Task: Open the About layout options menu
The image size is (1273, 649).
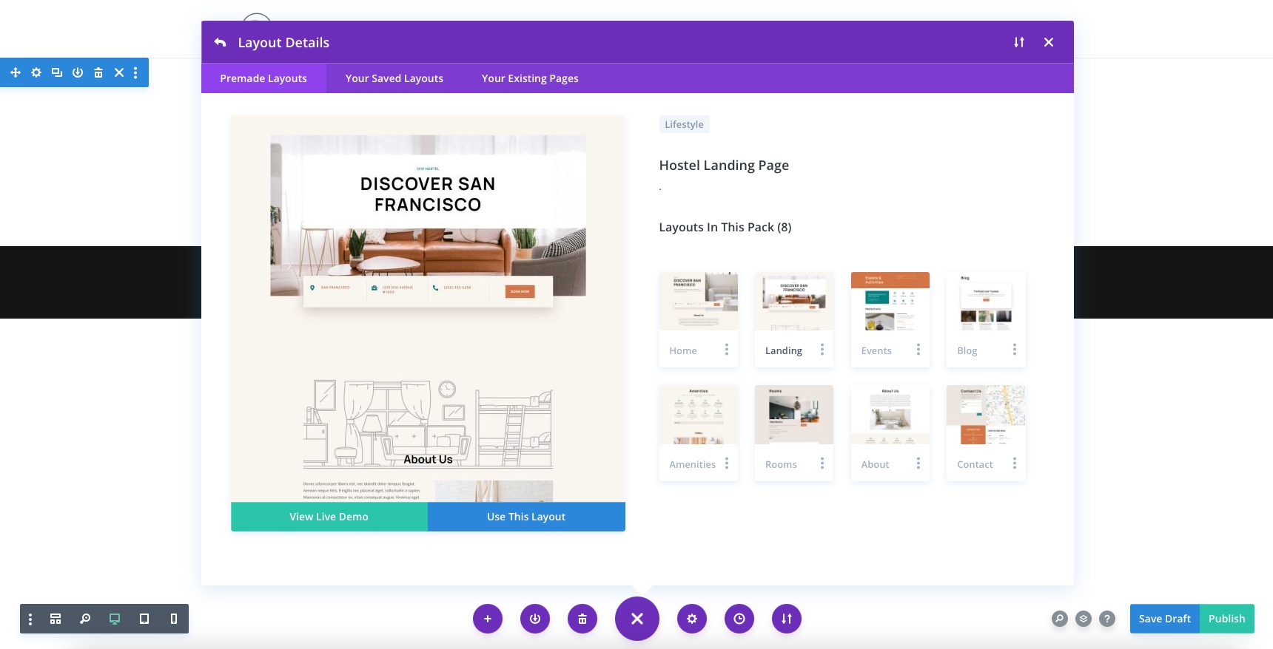Action: click(918, 463)
